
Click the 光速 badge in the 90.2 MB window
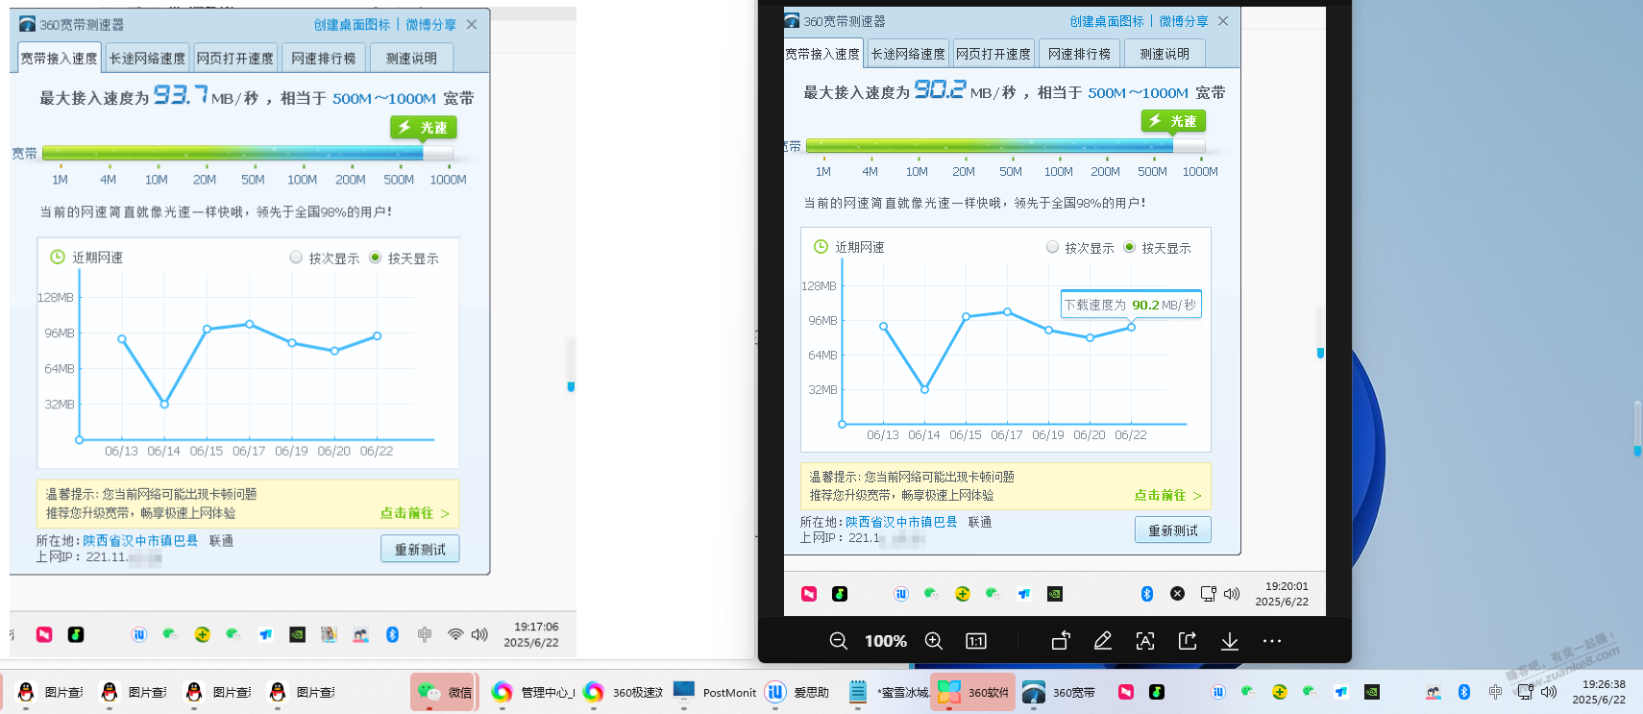(x=1173, y=121)
